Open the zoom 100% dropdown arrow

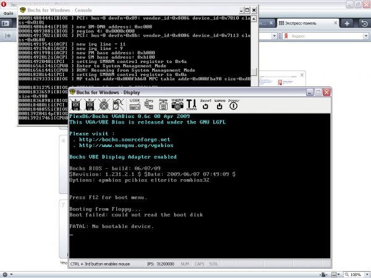point(366,274)
